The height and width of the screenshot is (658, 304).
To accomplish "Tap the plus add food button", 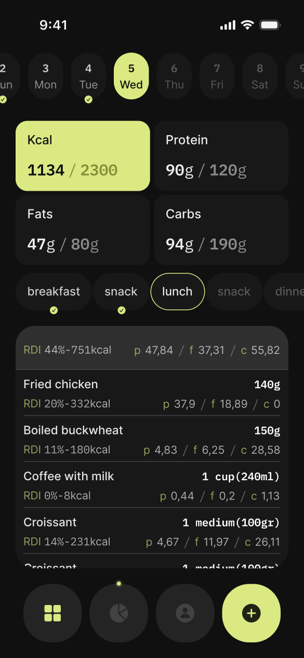I will (x=252, y=613).
